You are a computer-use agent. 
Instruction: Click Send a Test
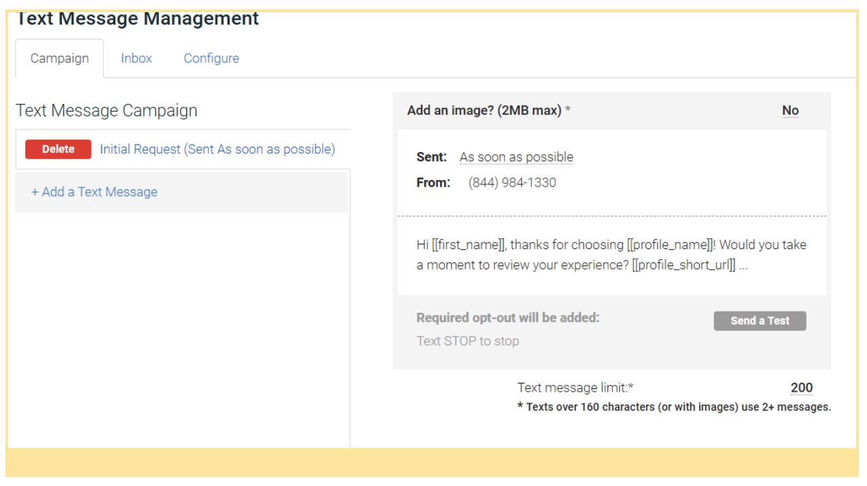click(x=760, y=320)
